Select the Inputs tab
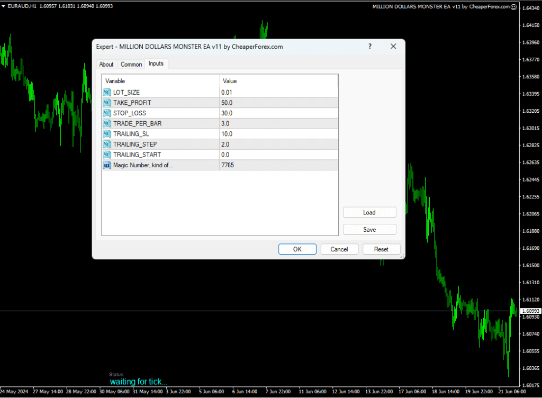The image size is (542, 398). (156, 64)
